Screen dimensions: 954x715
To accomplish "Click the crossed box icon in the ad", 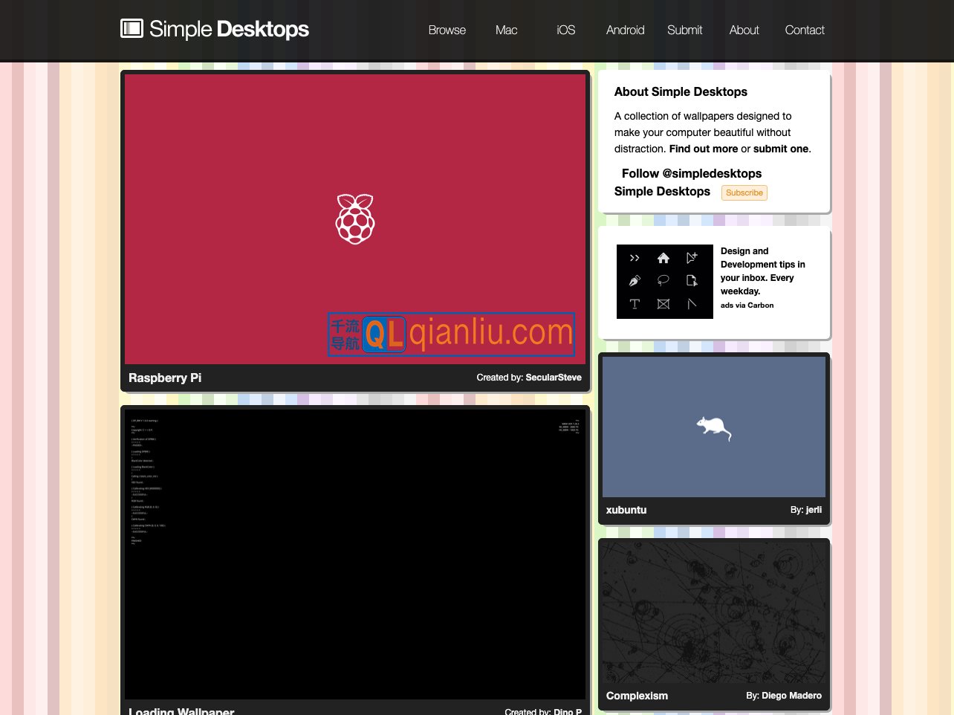I will click(663, 304).
